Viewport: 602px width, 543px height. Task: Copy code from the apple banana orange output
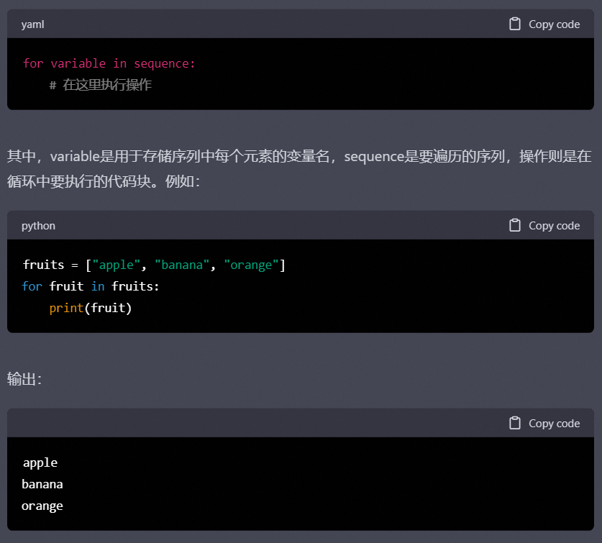[x=544, y=423]
